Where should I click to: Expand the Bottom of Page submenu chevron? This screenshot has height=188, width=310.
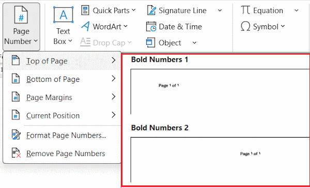pyautogui.click(x=114, y=78)
